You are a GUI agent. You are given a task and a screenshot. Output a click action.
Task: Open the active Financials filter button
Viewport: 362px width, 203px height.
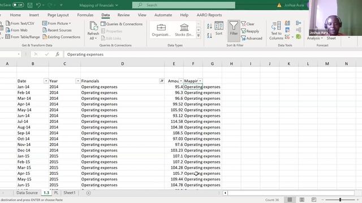[162, 81]
